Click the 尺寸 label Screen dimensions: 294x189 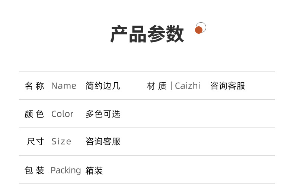(35, 142)
